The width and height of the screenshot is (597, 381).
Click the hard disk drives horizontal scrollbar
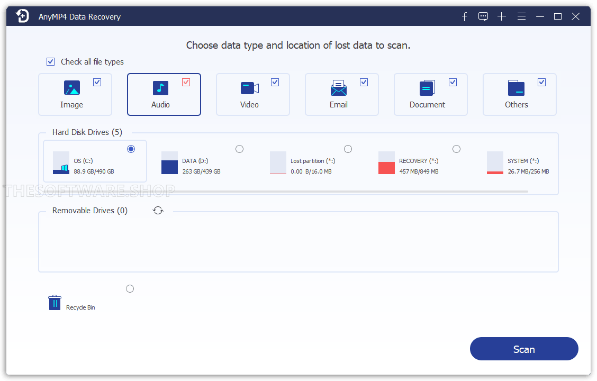[286, 192]
